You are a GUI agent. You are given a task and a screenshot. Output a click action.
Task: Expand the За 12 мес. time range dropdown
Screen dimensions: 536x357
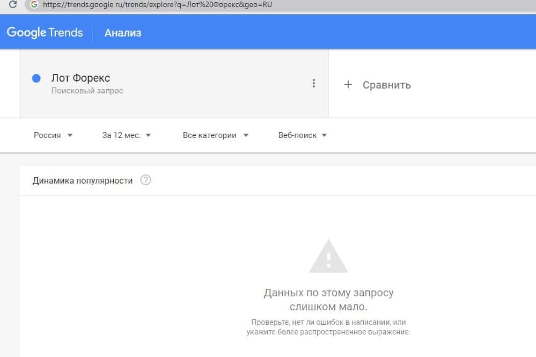[127, 135]
